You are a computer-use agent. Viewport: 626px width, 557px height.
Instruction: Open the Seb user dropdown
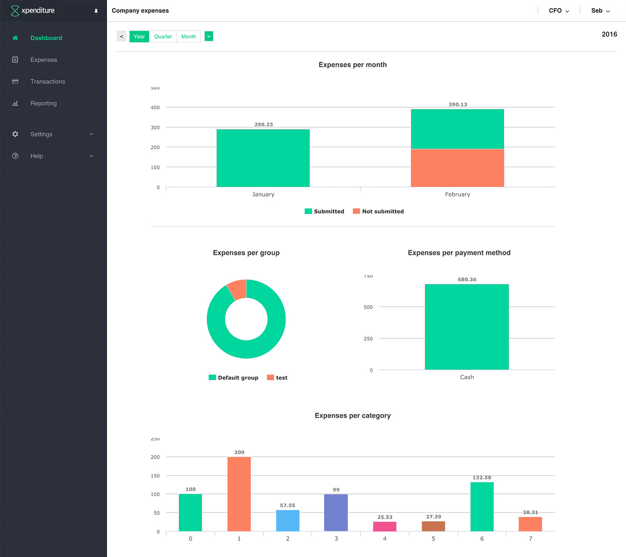(600, 11)
